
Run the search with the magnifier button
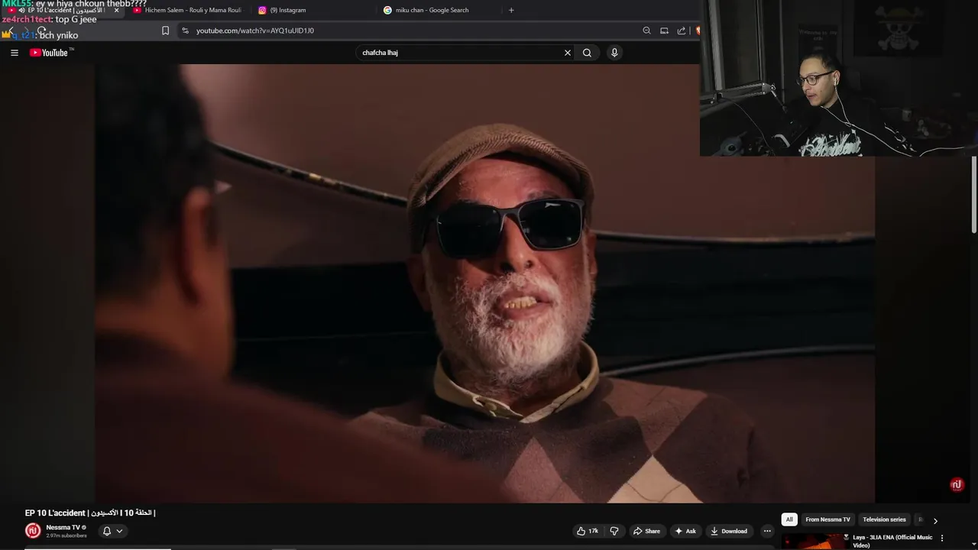click(x=587, y=53)
